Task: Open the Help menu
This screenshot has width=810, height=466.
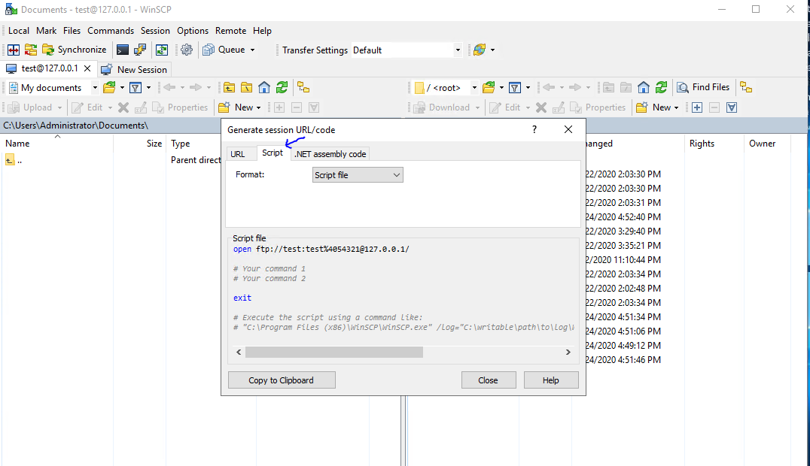Action: pyautogui.click(x=262, y=31)
